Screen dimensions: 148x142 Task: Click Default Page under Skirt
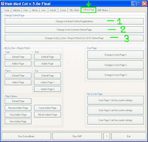[47, 57]
